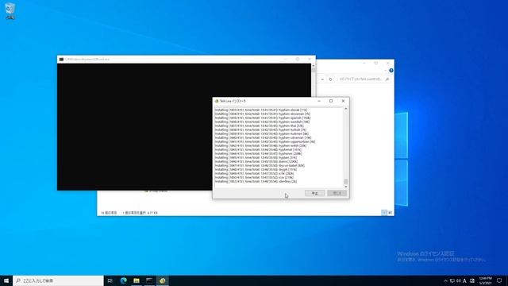
Task: Select the last log line 'idxlayout'
Action: pyautogui.click(x=256, y=181)
